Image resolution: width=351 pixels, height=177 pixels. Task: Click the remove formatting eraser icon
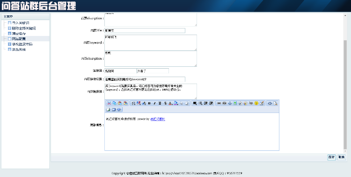click(187, 103)
